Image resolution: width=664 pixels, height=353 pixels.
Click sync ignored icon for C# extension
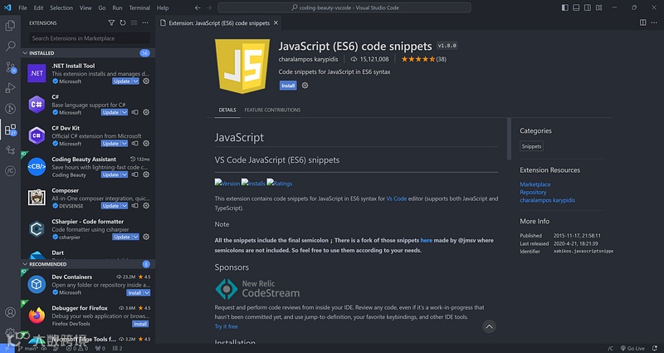click(135, 112)
